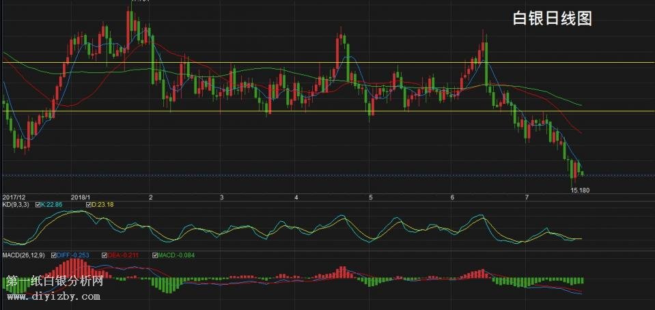Viewport: 655px width, 310px height.
Task: Select the upper yellow horizontal resistance line
Action: tap(273, 62)
